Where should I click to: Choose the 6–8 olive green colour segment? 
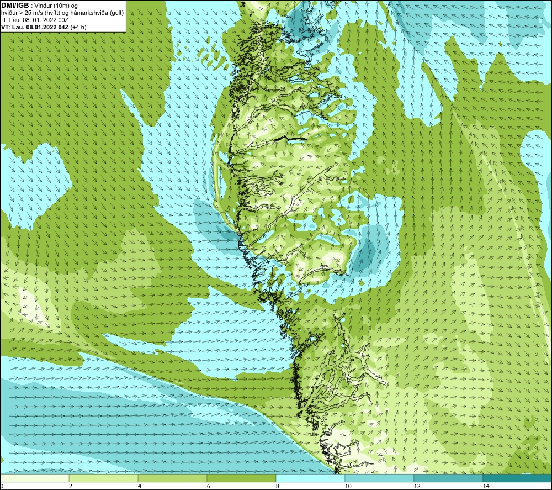[242, 478]
